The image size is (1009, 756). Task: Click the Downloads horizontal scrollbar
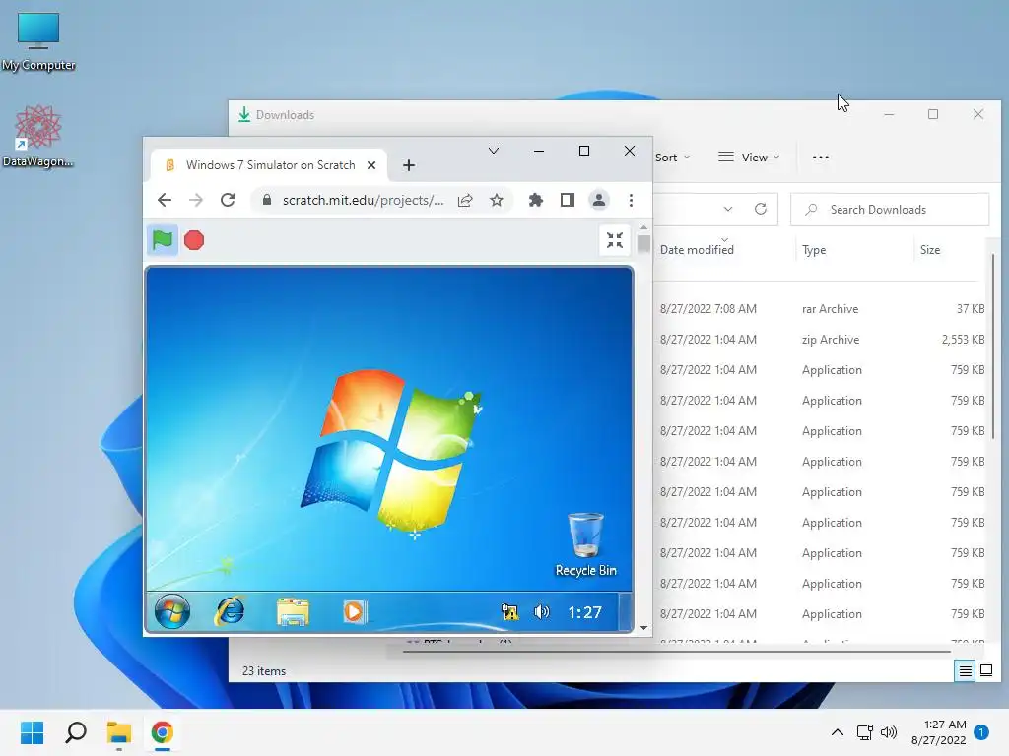[x=676, y=652]
